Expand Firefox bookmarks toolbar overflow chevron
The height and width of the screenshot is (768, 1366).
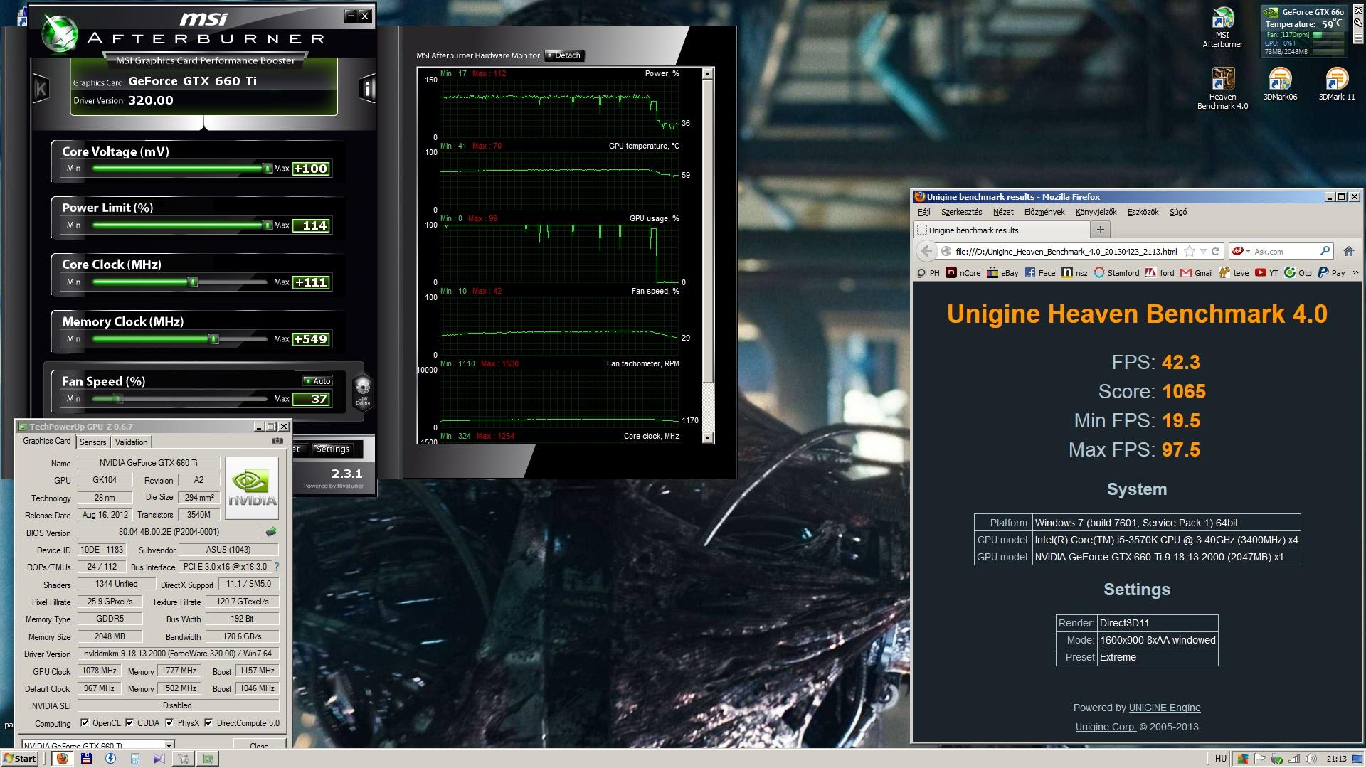[1355, 272]
